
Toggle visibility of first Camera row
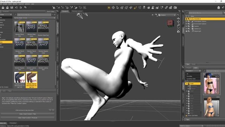(187, 26)
